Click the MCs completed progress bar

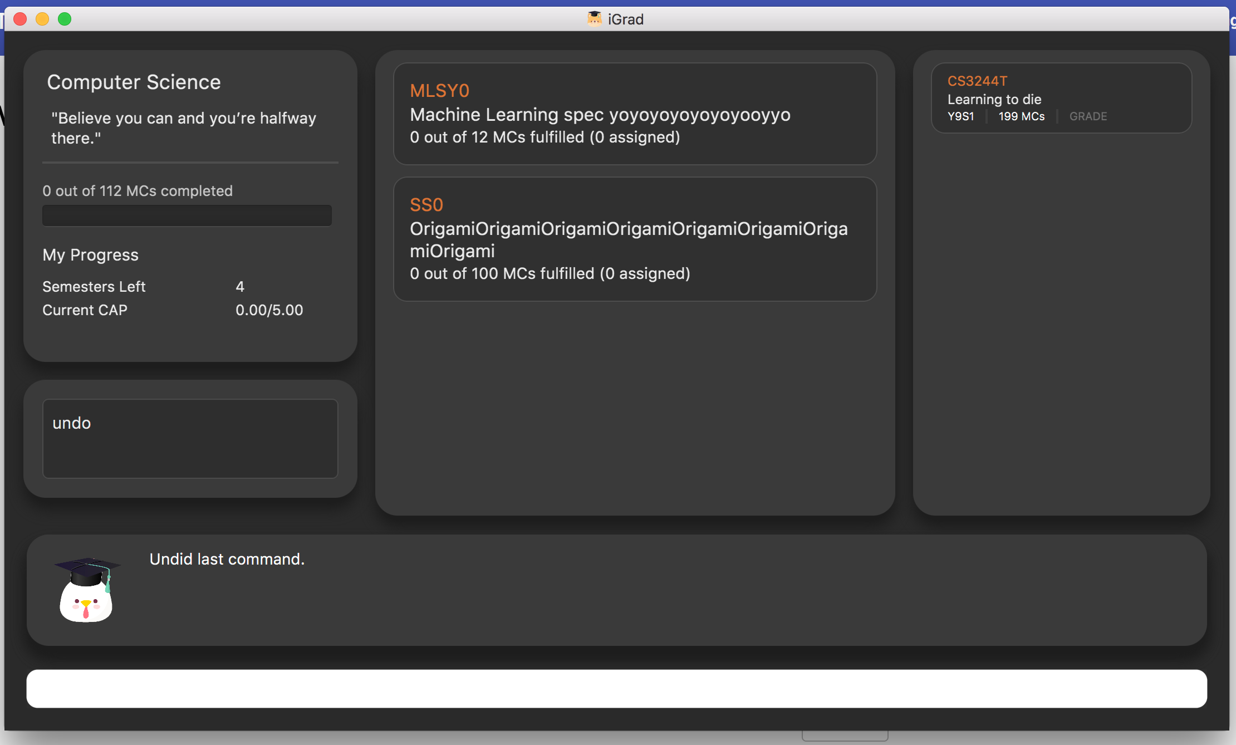[x=187, y=215]
